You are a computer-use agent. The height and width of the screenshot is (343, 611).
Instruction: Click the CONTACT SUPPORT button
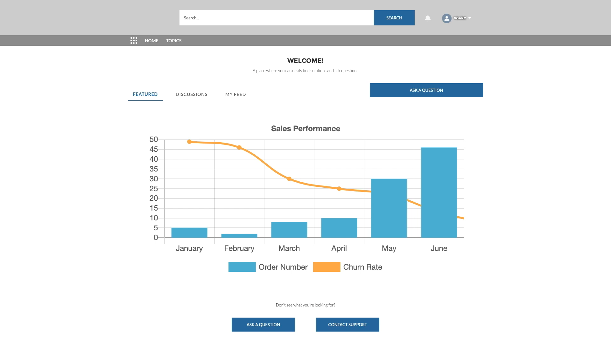(x=348, y=325)
